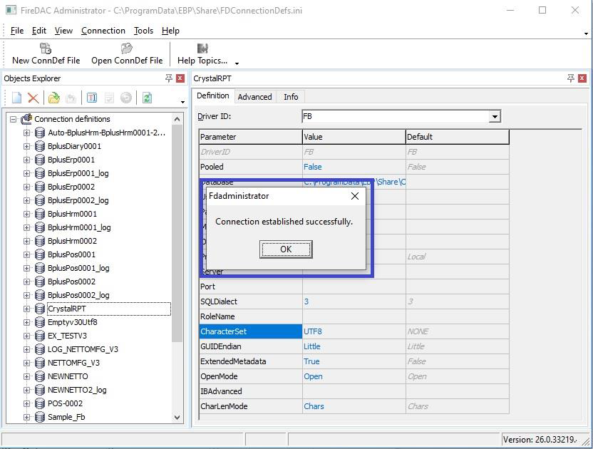Click the Help Topics toolbar icon

click(x=202, y=48)
